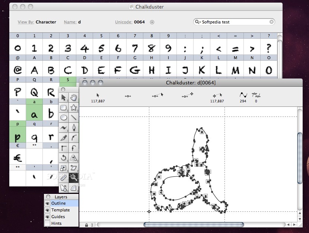This screenshot has height=233, width=309.
Task: Select the Euro sign glyph cell
Action: (x=17, y=156)
